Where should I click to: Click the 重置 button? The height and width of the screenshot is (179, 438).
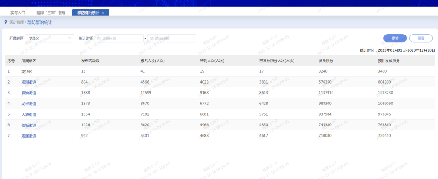pyautogui.click(x=421, y=38)
